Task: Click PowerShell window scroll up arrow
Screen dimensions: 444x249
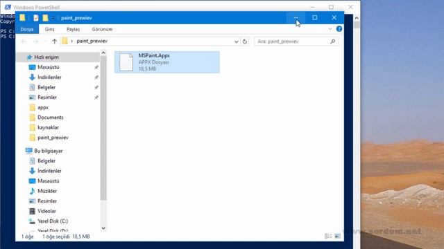Action: [x=357, y=18]
